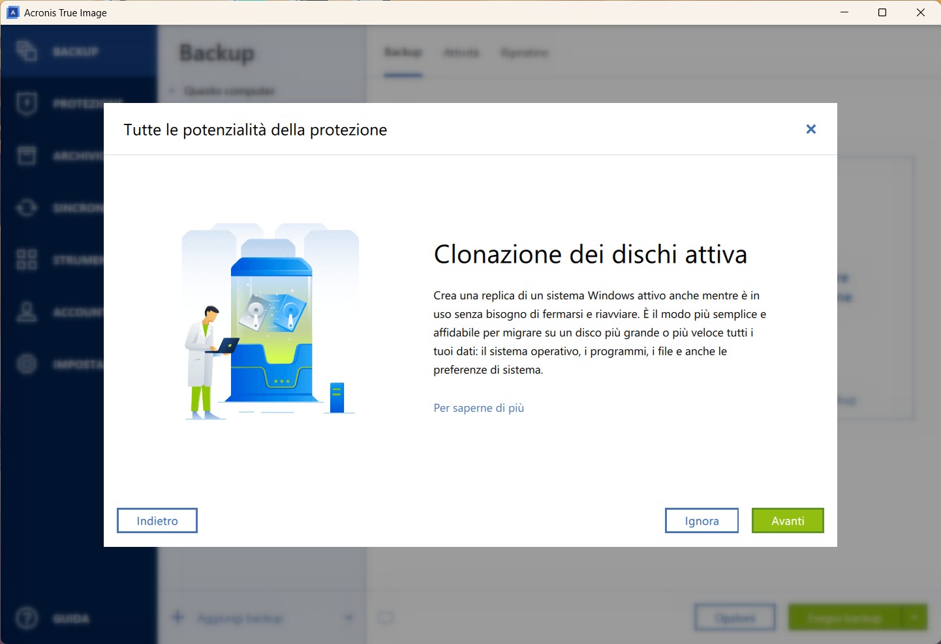Switch to the Attività tab
The height and width of the screenshot is (644, 941).
click(461, 52)
